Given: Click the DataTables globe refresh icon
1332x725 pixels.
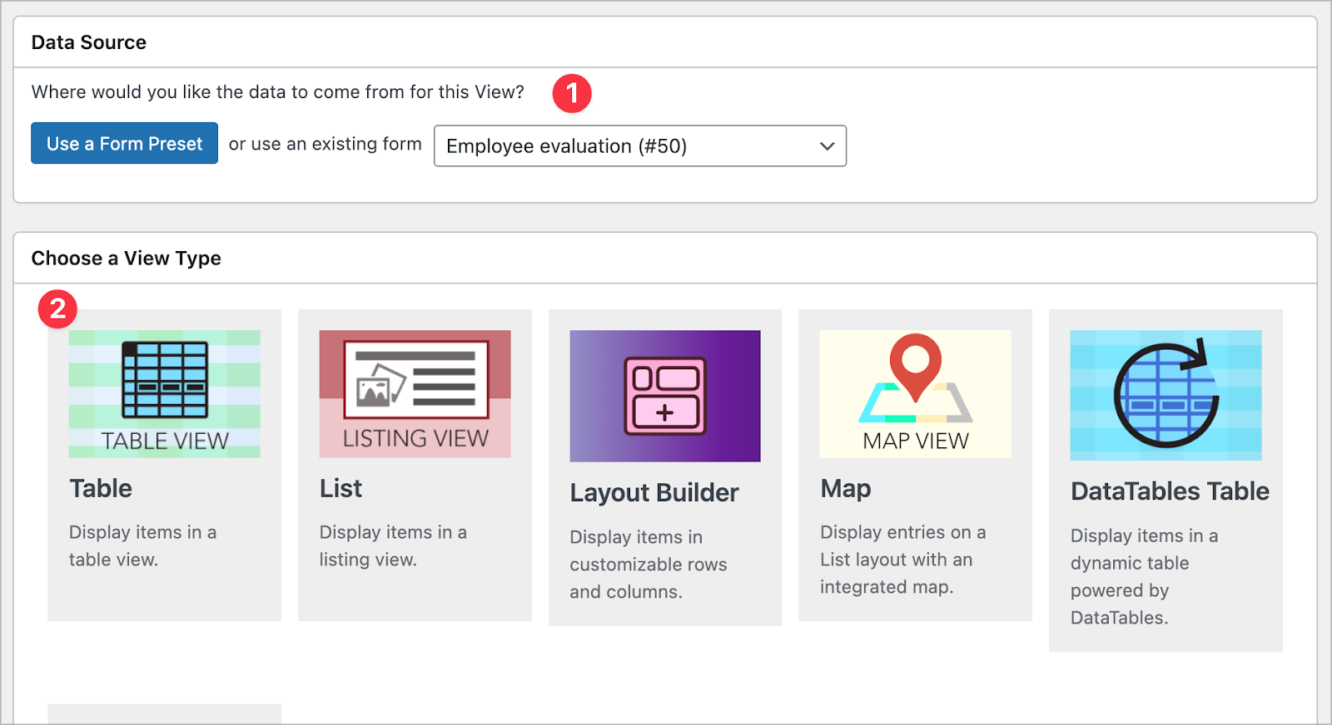Looking at the screenshot, I should (1165, 395).
